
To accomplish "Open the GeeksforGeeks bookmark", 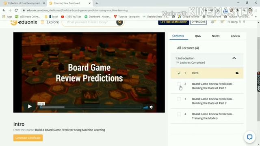I will click(156, 17).
